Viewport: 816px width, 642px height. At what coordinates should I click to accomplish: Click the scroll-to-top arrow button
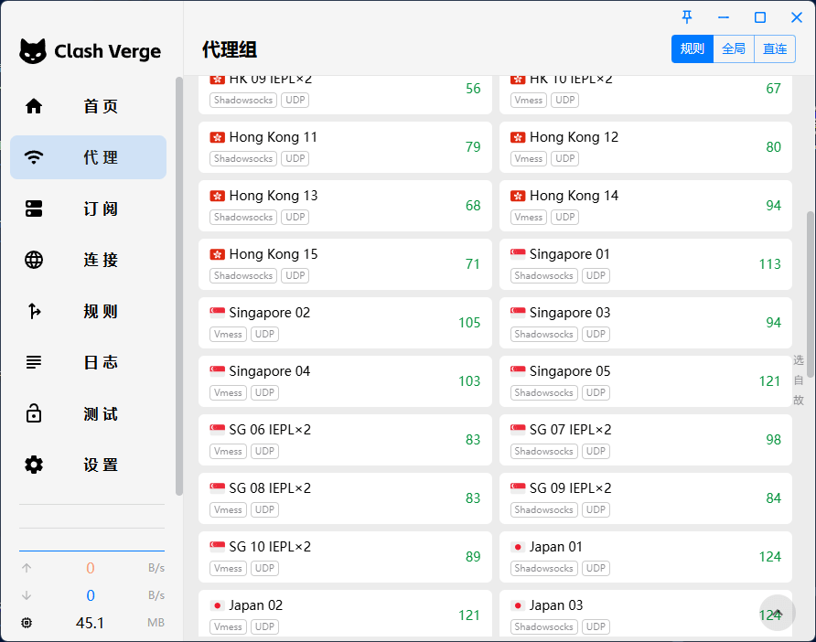point(778,613)
